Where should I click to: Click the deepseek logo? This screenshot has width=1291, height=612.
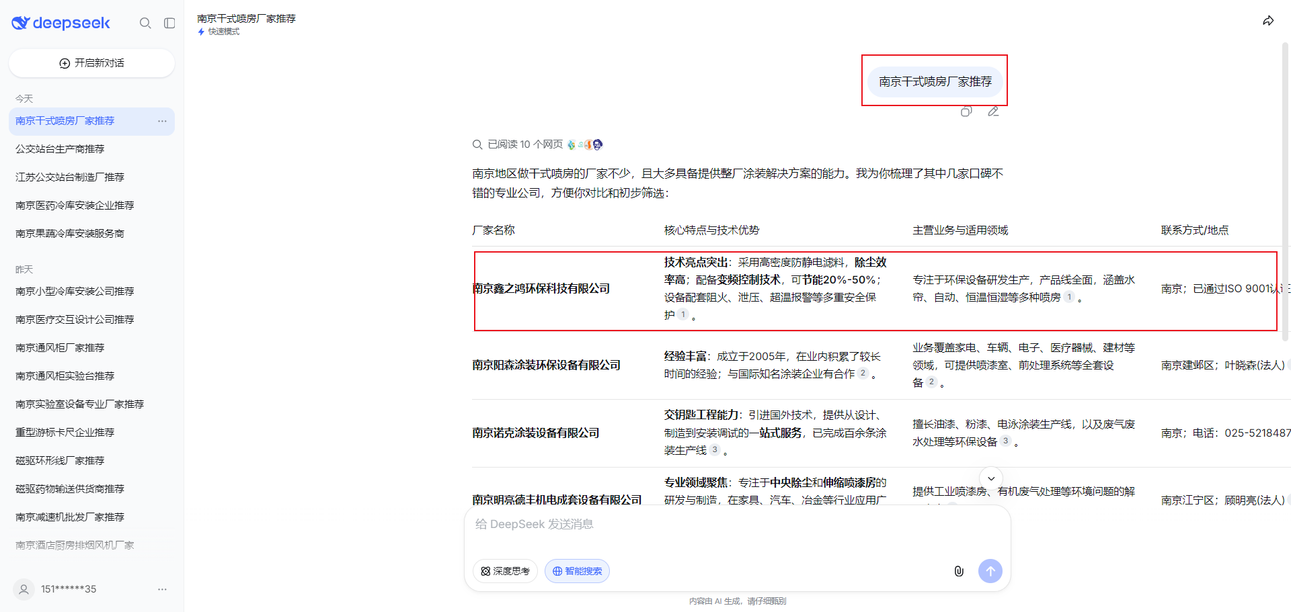click(61, 23)
